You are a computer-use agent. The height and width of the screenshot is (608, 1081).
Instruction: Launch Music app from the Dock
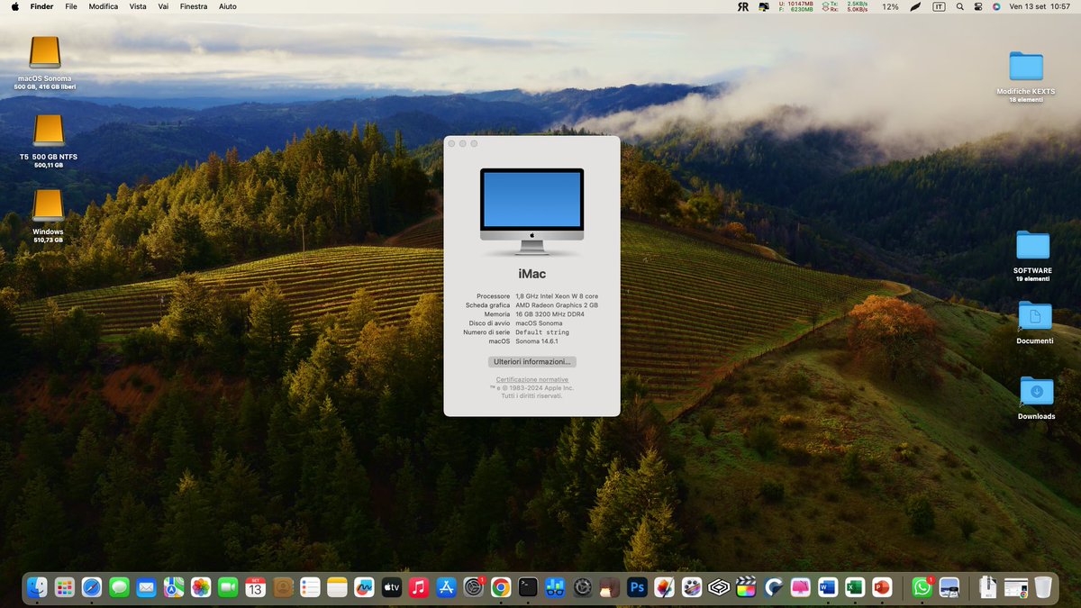[418, 587]
